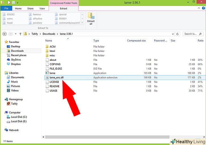Open the Quick Access Toolbar customize dropdown

[x=18, y=3]
